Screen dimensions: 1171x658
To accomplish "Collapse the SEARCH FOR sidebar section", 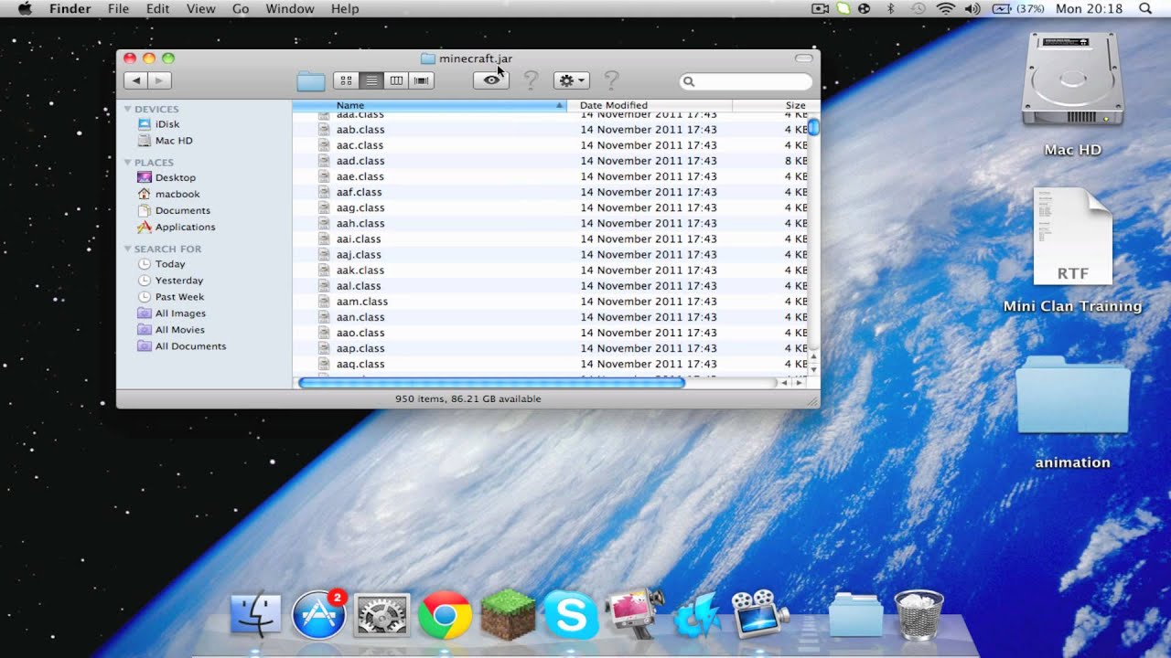I will 128,249.
